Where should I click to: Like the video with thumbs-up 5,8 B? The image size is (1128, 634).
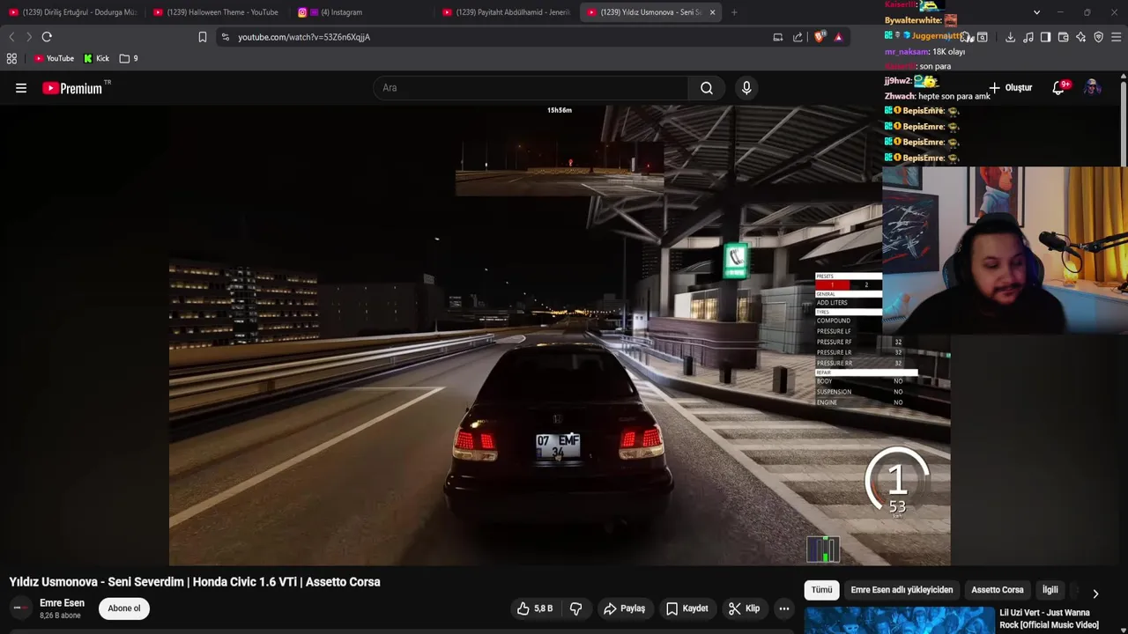coord(535,608)
